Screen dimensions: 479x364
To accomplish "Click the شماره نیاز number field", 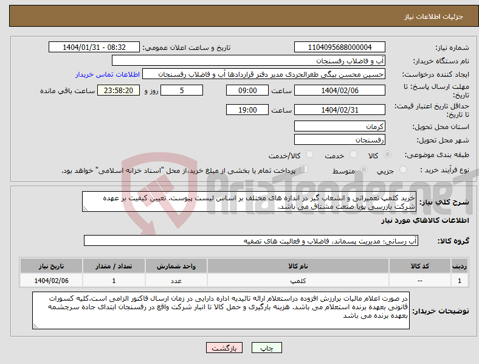I will 339,47.
